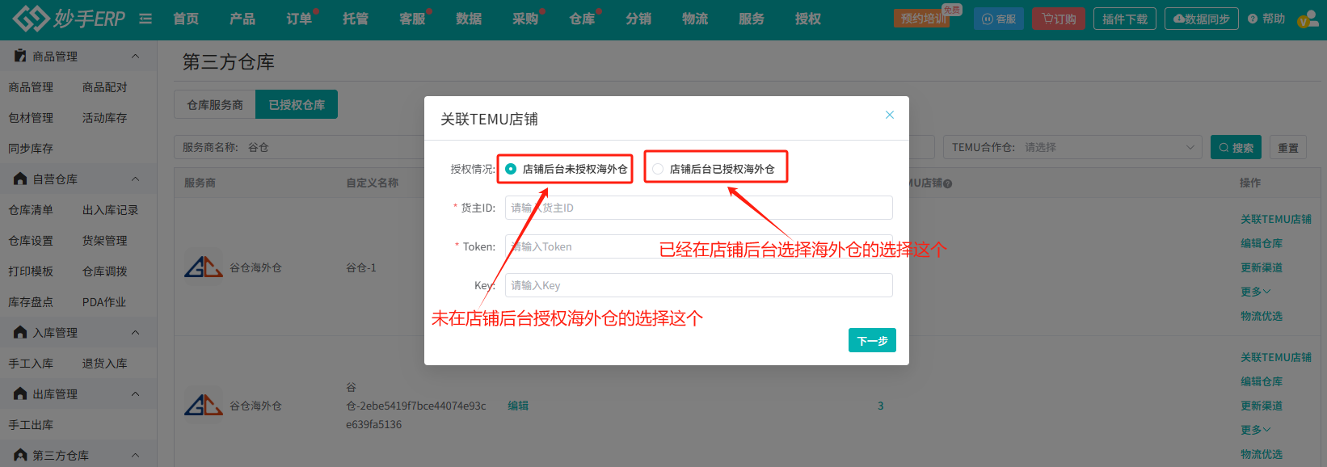Image resolution: width=1327 pixels, height=467 pixels.
Task: Collapse the 第三方仓库 sidebar section chevron
Action: (135, 455)
